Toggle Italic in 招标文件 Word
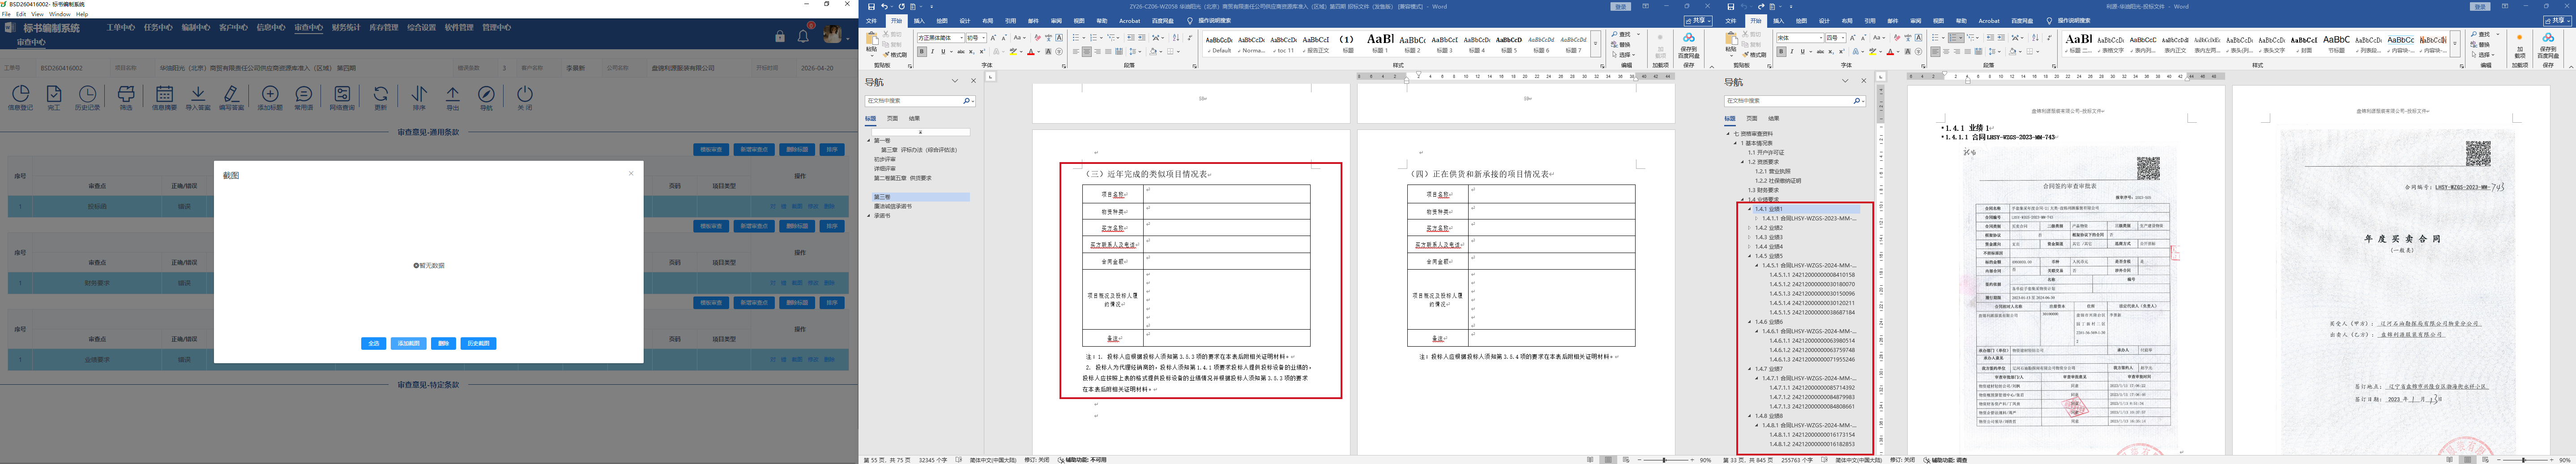 pos(932,52)
